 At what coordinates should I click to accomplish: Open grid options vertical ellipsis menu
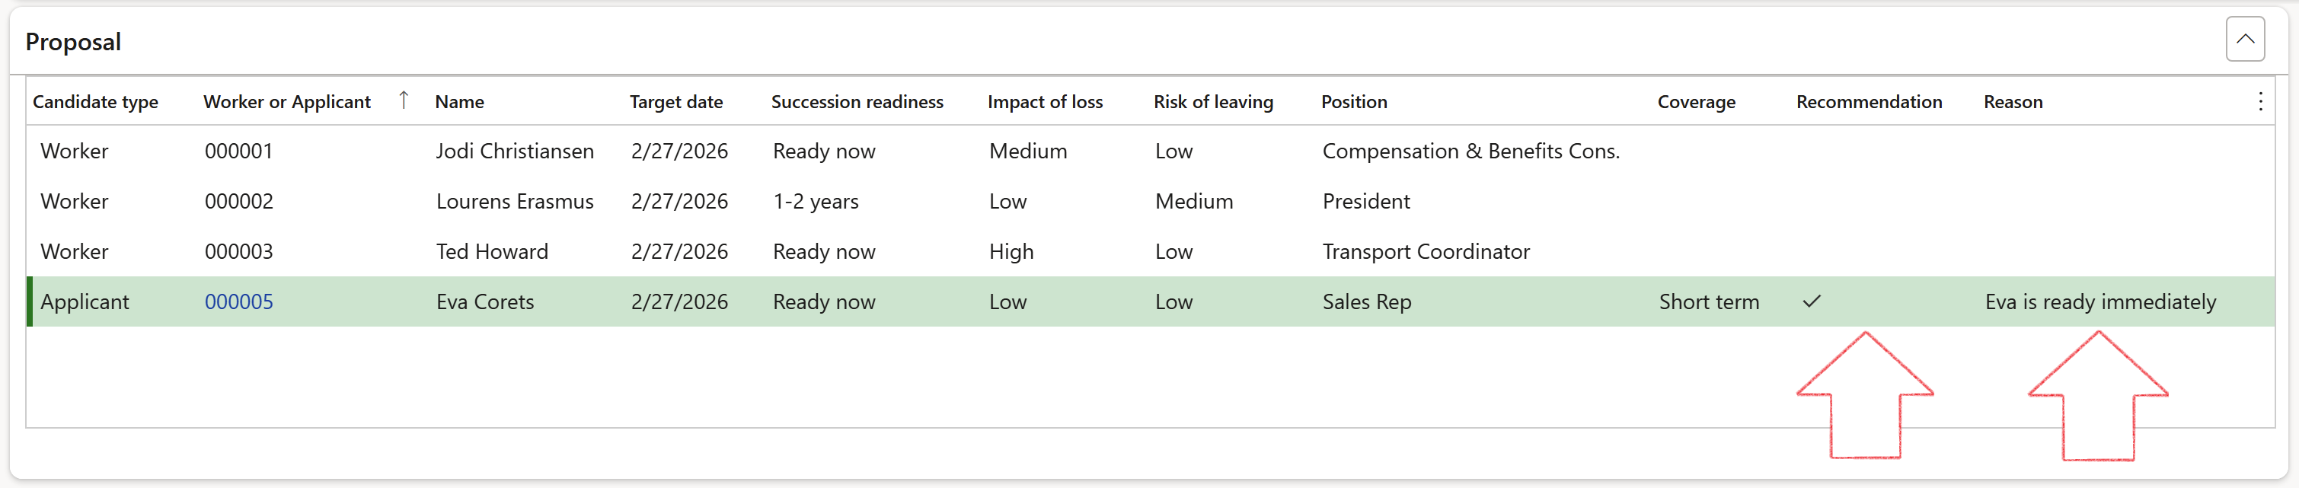[2259, 102]
